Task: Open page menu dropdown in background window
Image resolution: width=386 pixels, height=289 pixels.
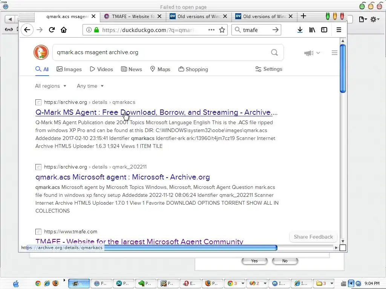Action: click(x=363, y=19)
